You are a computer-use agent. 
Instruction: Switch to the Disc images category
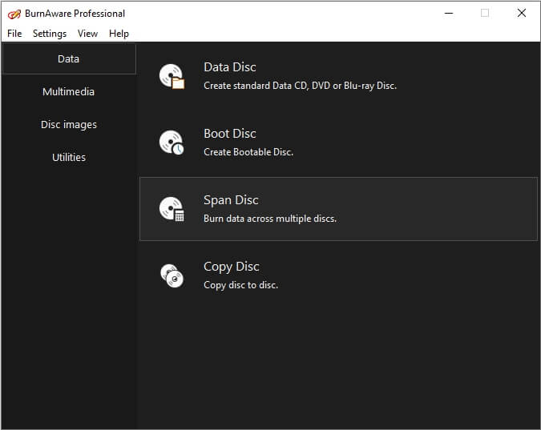69,125
